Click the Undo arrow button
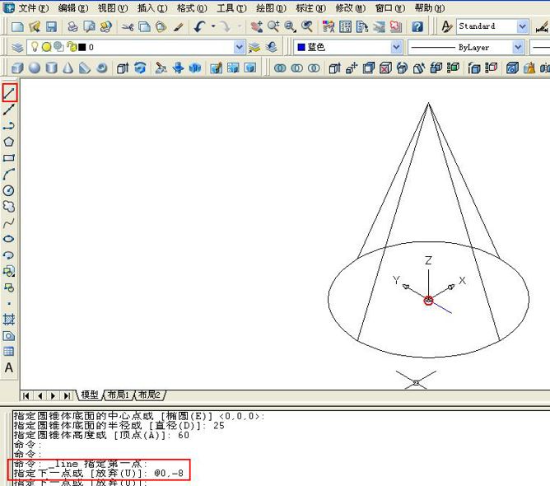Image resolution: width=550 pixels, height=486 pixels. coord(199,26)
